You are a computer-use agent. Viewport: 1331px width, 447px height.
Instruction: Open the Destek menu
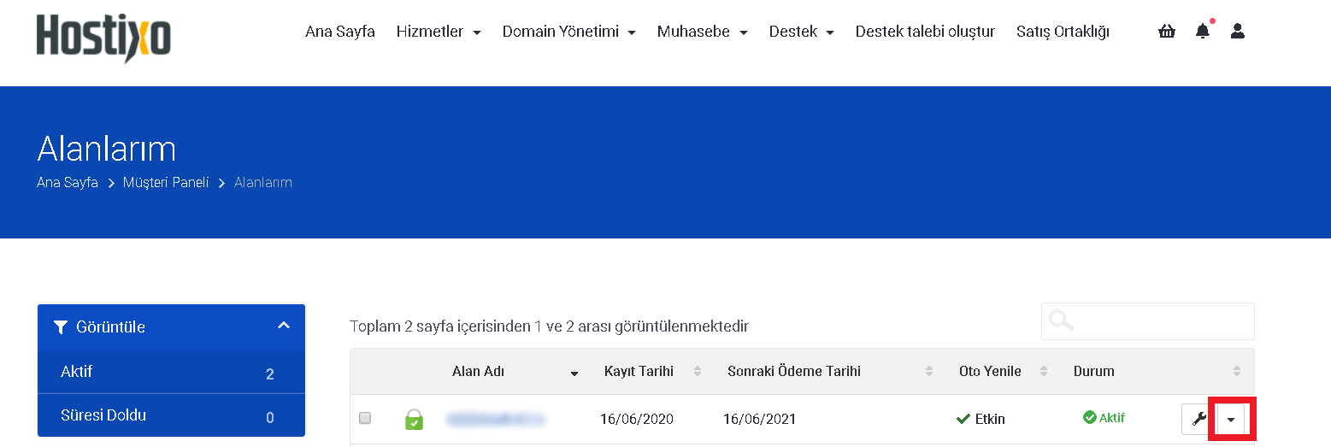(802, 32)
